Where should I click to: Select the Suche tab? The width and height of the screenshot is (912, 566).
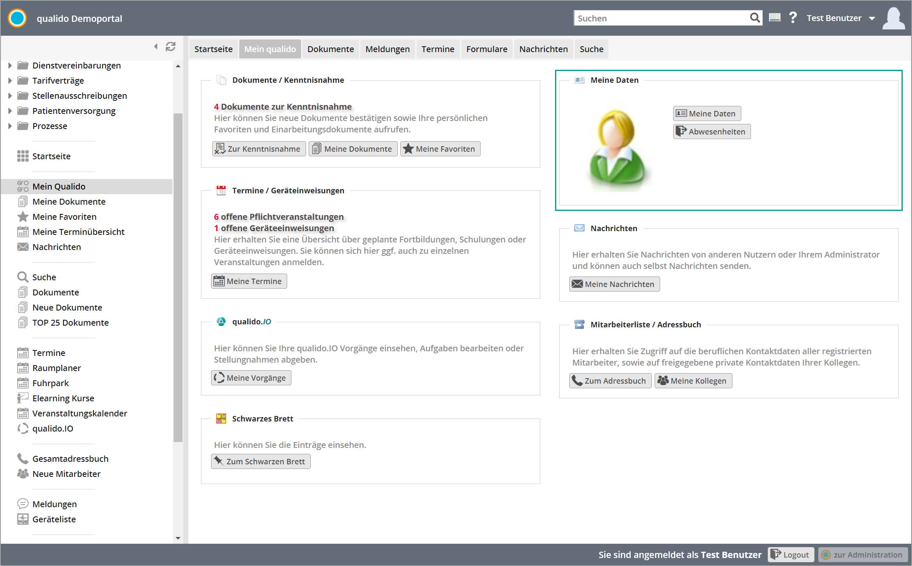(x=591, y=49)
